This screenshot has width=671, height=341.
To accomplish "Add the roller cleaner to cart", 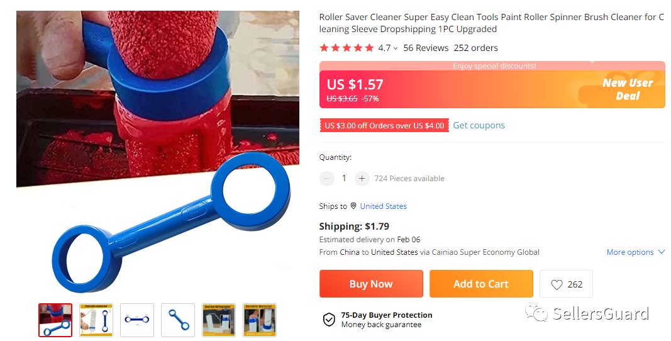I will click(x=481, y=284).
